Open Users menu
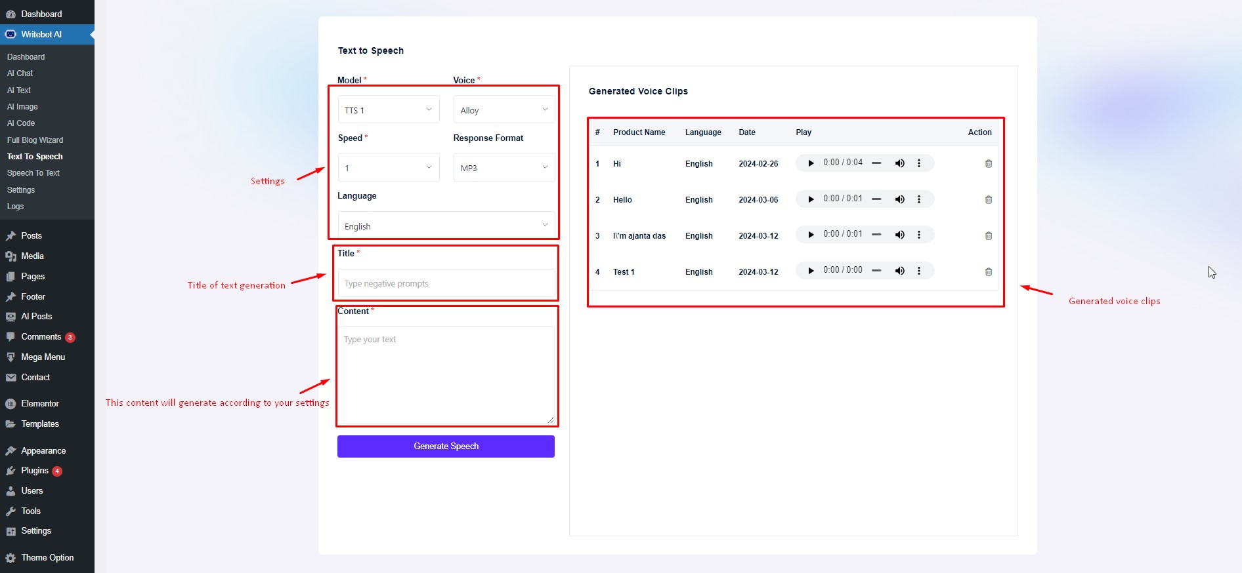 coord(47,490)
